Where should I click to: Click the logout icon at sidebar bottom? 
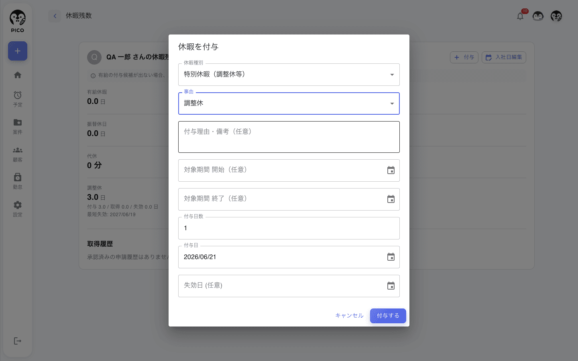(18, 341)
